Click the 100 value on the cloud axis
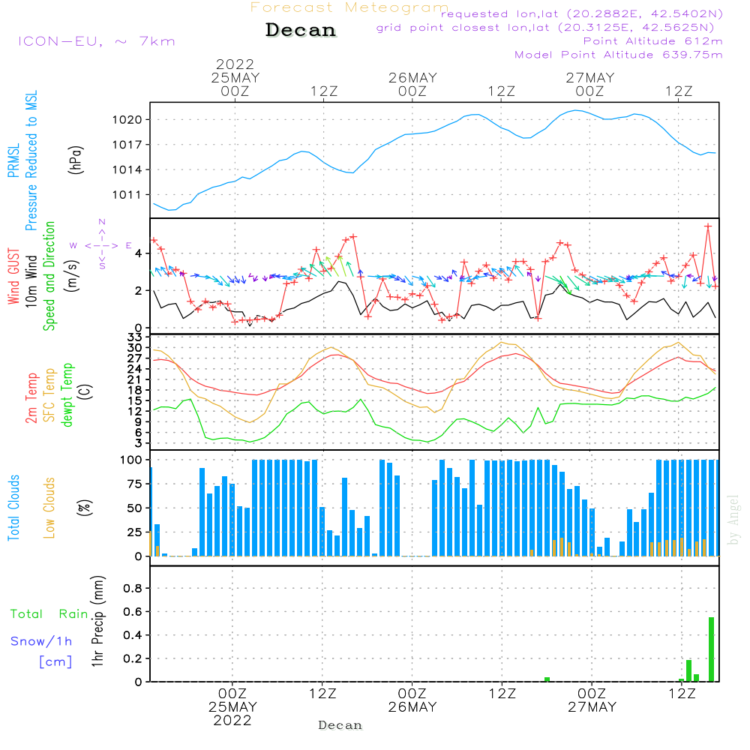 131,460
